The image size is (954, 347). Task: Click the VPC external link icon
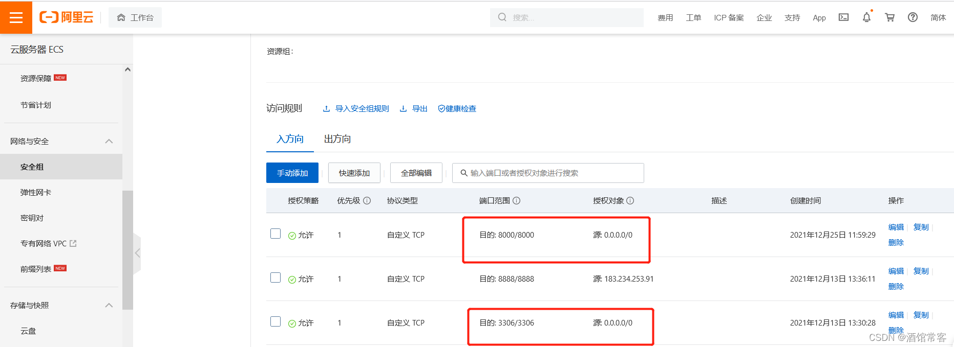(x=73, y=243)
